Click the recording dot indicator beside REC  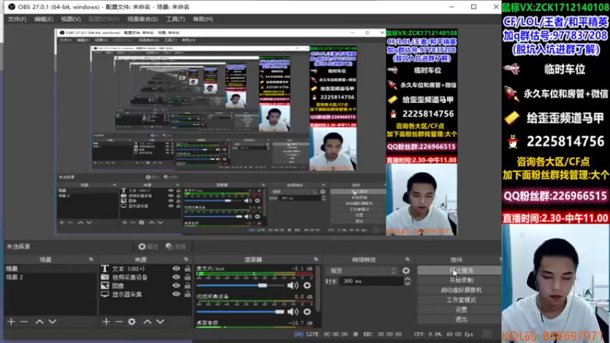(355, 334)
